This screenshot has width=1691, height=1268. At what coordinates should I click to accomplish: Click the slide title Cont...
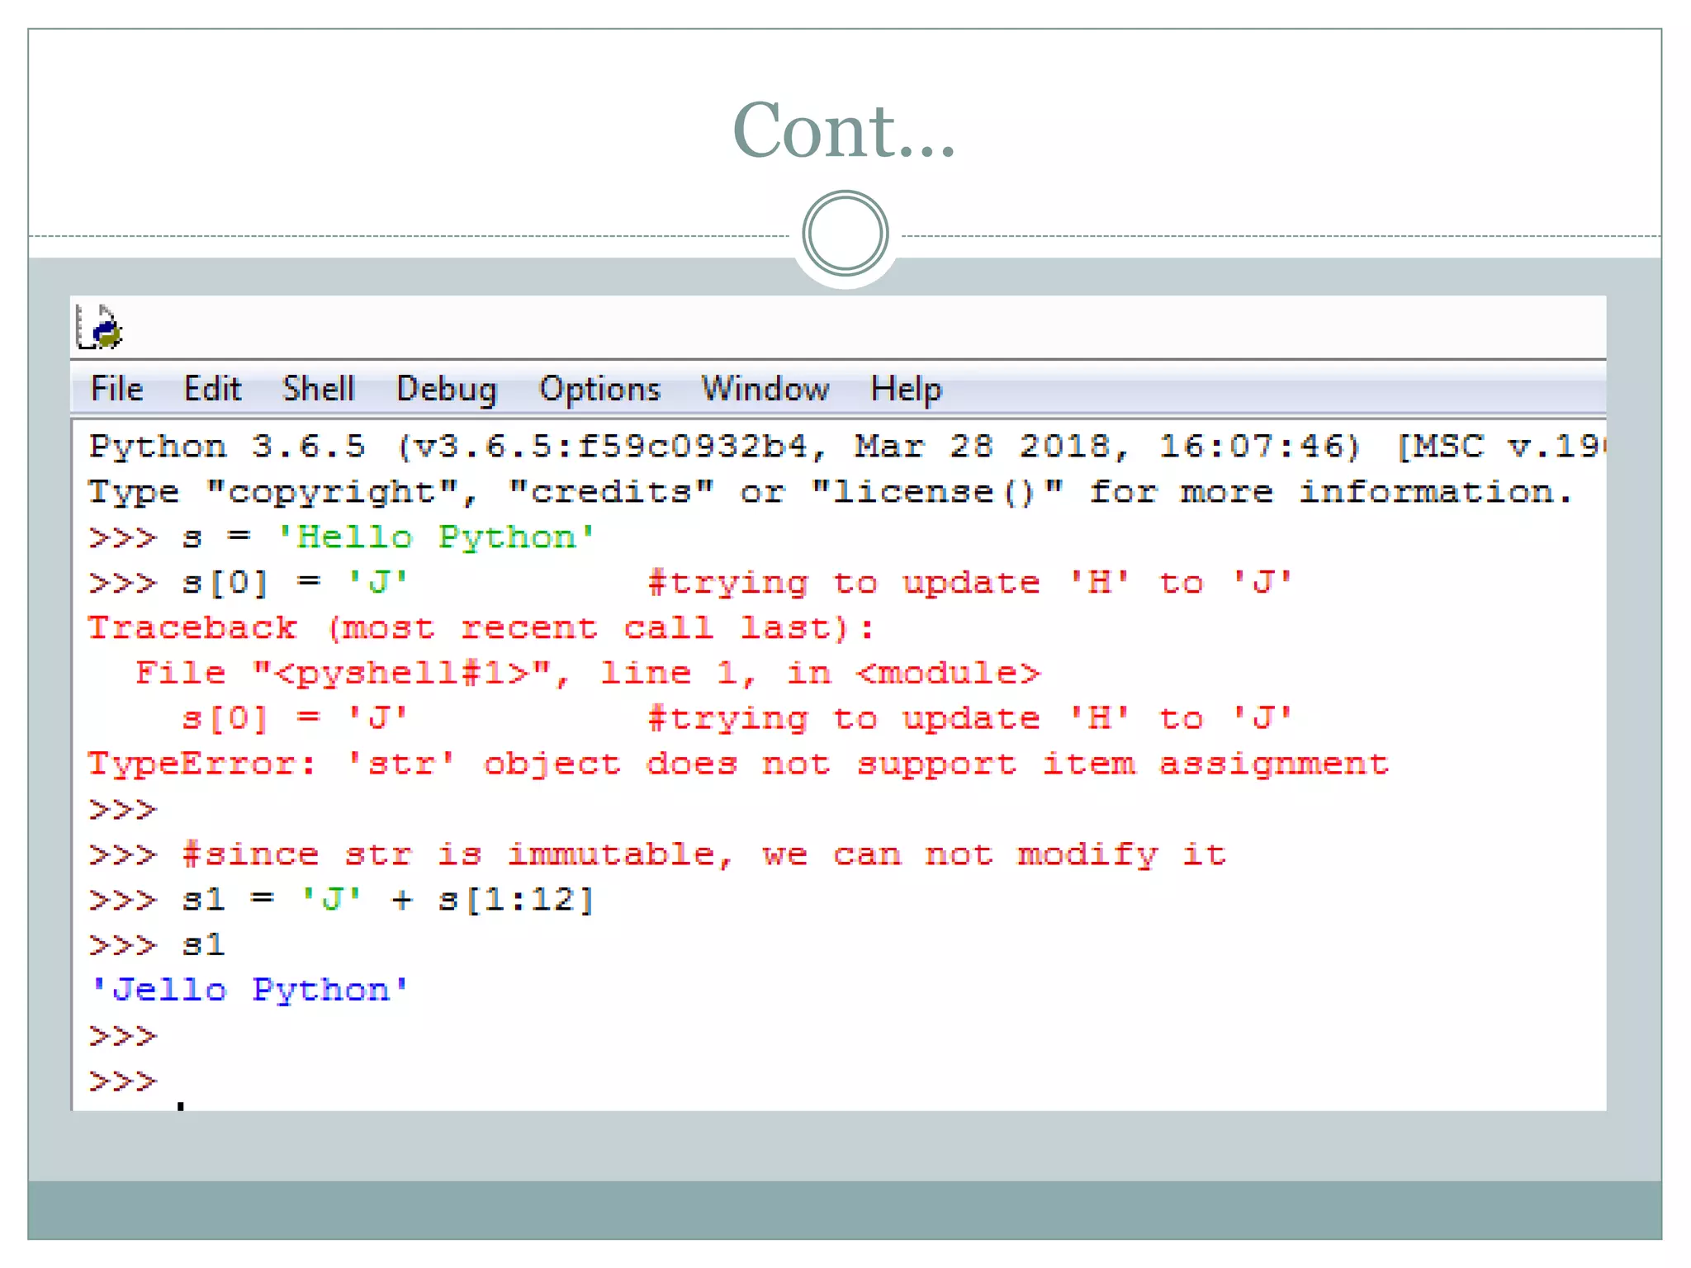[844, 130]
